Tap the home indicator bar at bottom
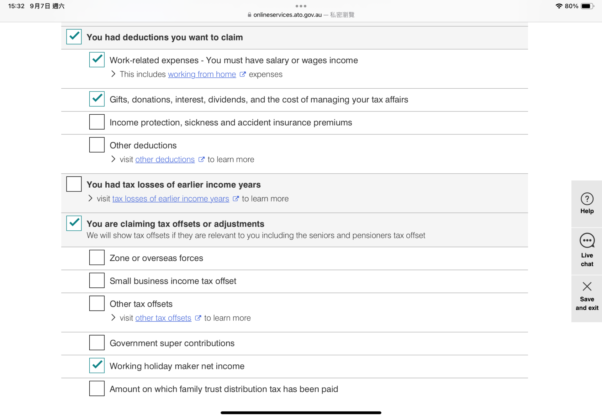The width and height of the screenshot is (602, 418). pyautogui.click(x=301, y=413)
